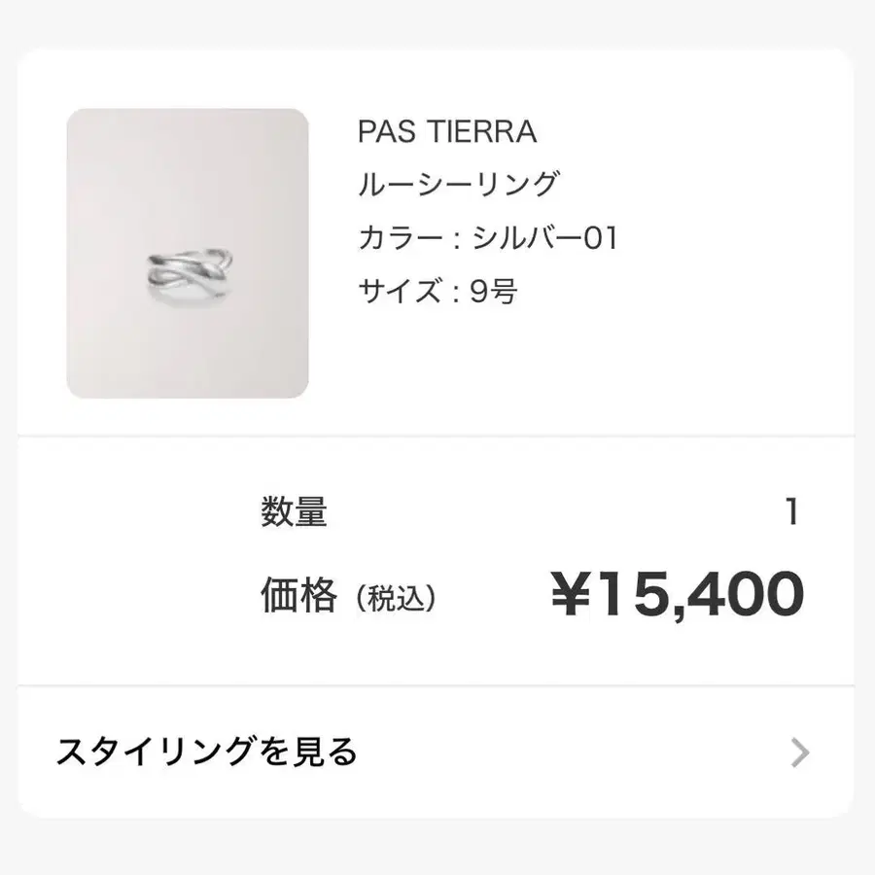Screen dimensions: 875x875
Task: Click the chevron arrow beside スタイリングを見る
Action: pos(800,752)
